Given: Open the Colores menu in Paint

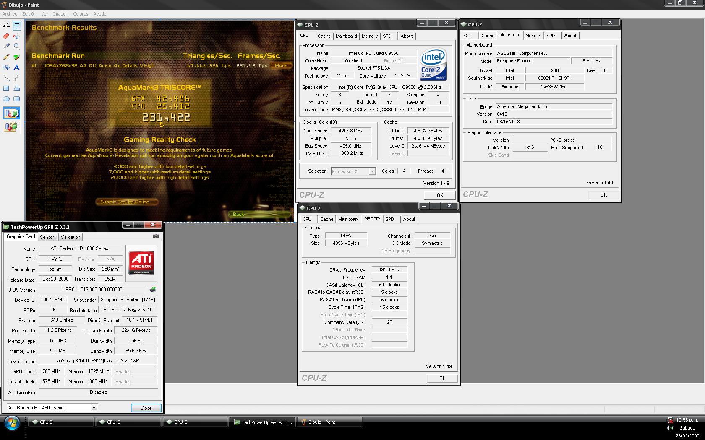Looking at the screenshot, I should [81, 14].
